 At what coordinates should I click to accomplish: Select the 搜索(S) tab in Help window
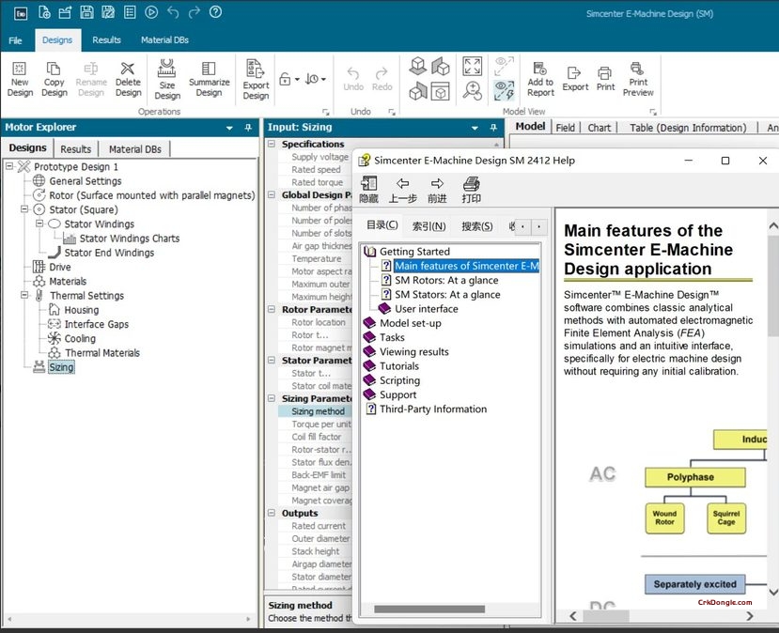(x=477, y=226)
